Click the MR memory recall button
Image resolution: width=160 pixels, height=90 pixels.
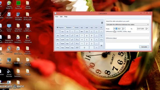point(87,27)
